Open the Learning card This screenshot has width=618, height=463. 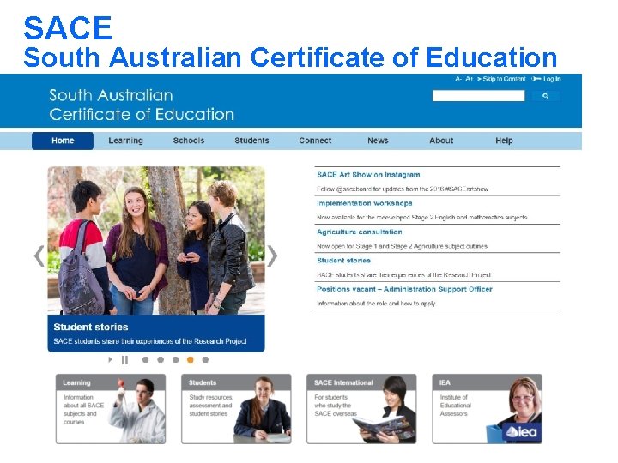[111, 409]
